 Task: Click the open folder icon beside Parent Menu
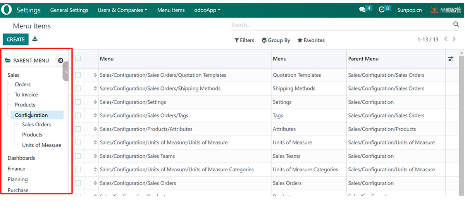click(x=8, y=60)
